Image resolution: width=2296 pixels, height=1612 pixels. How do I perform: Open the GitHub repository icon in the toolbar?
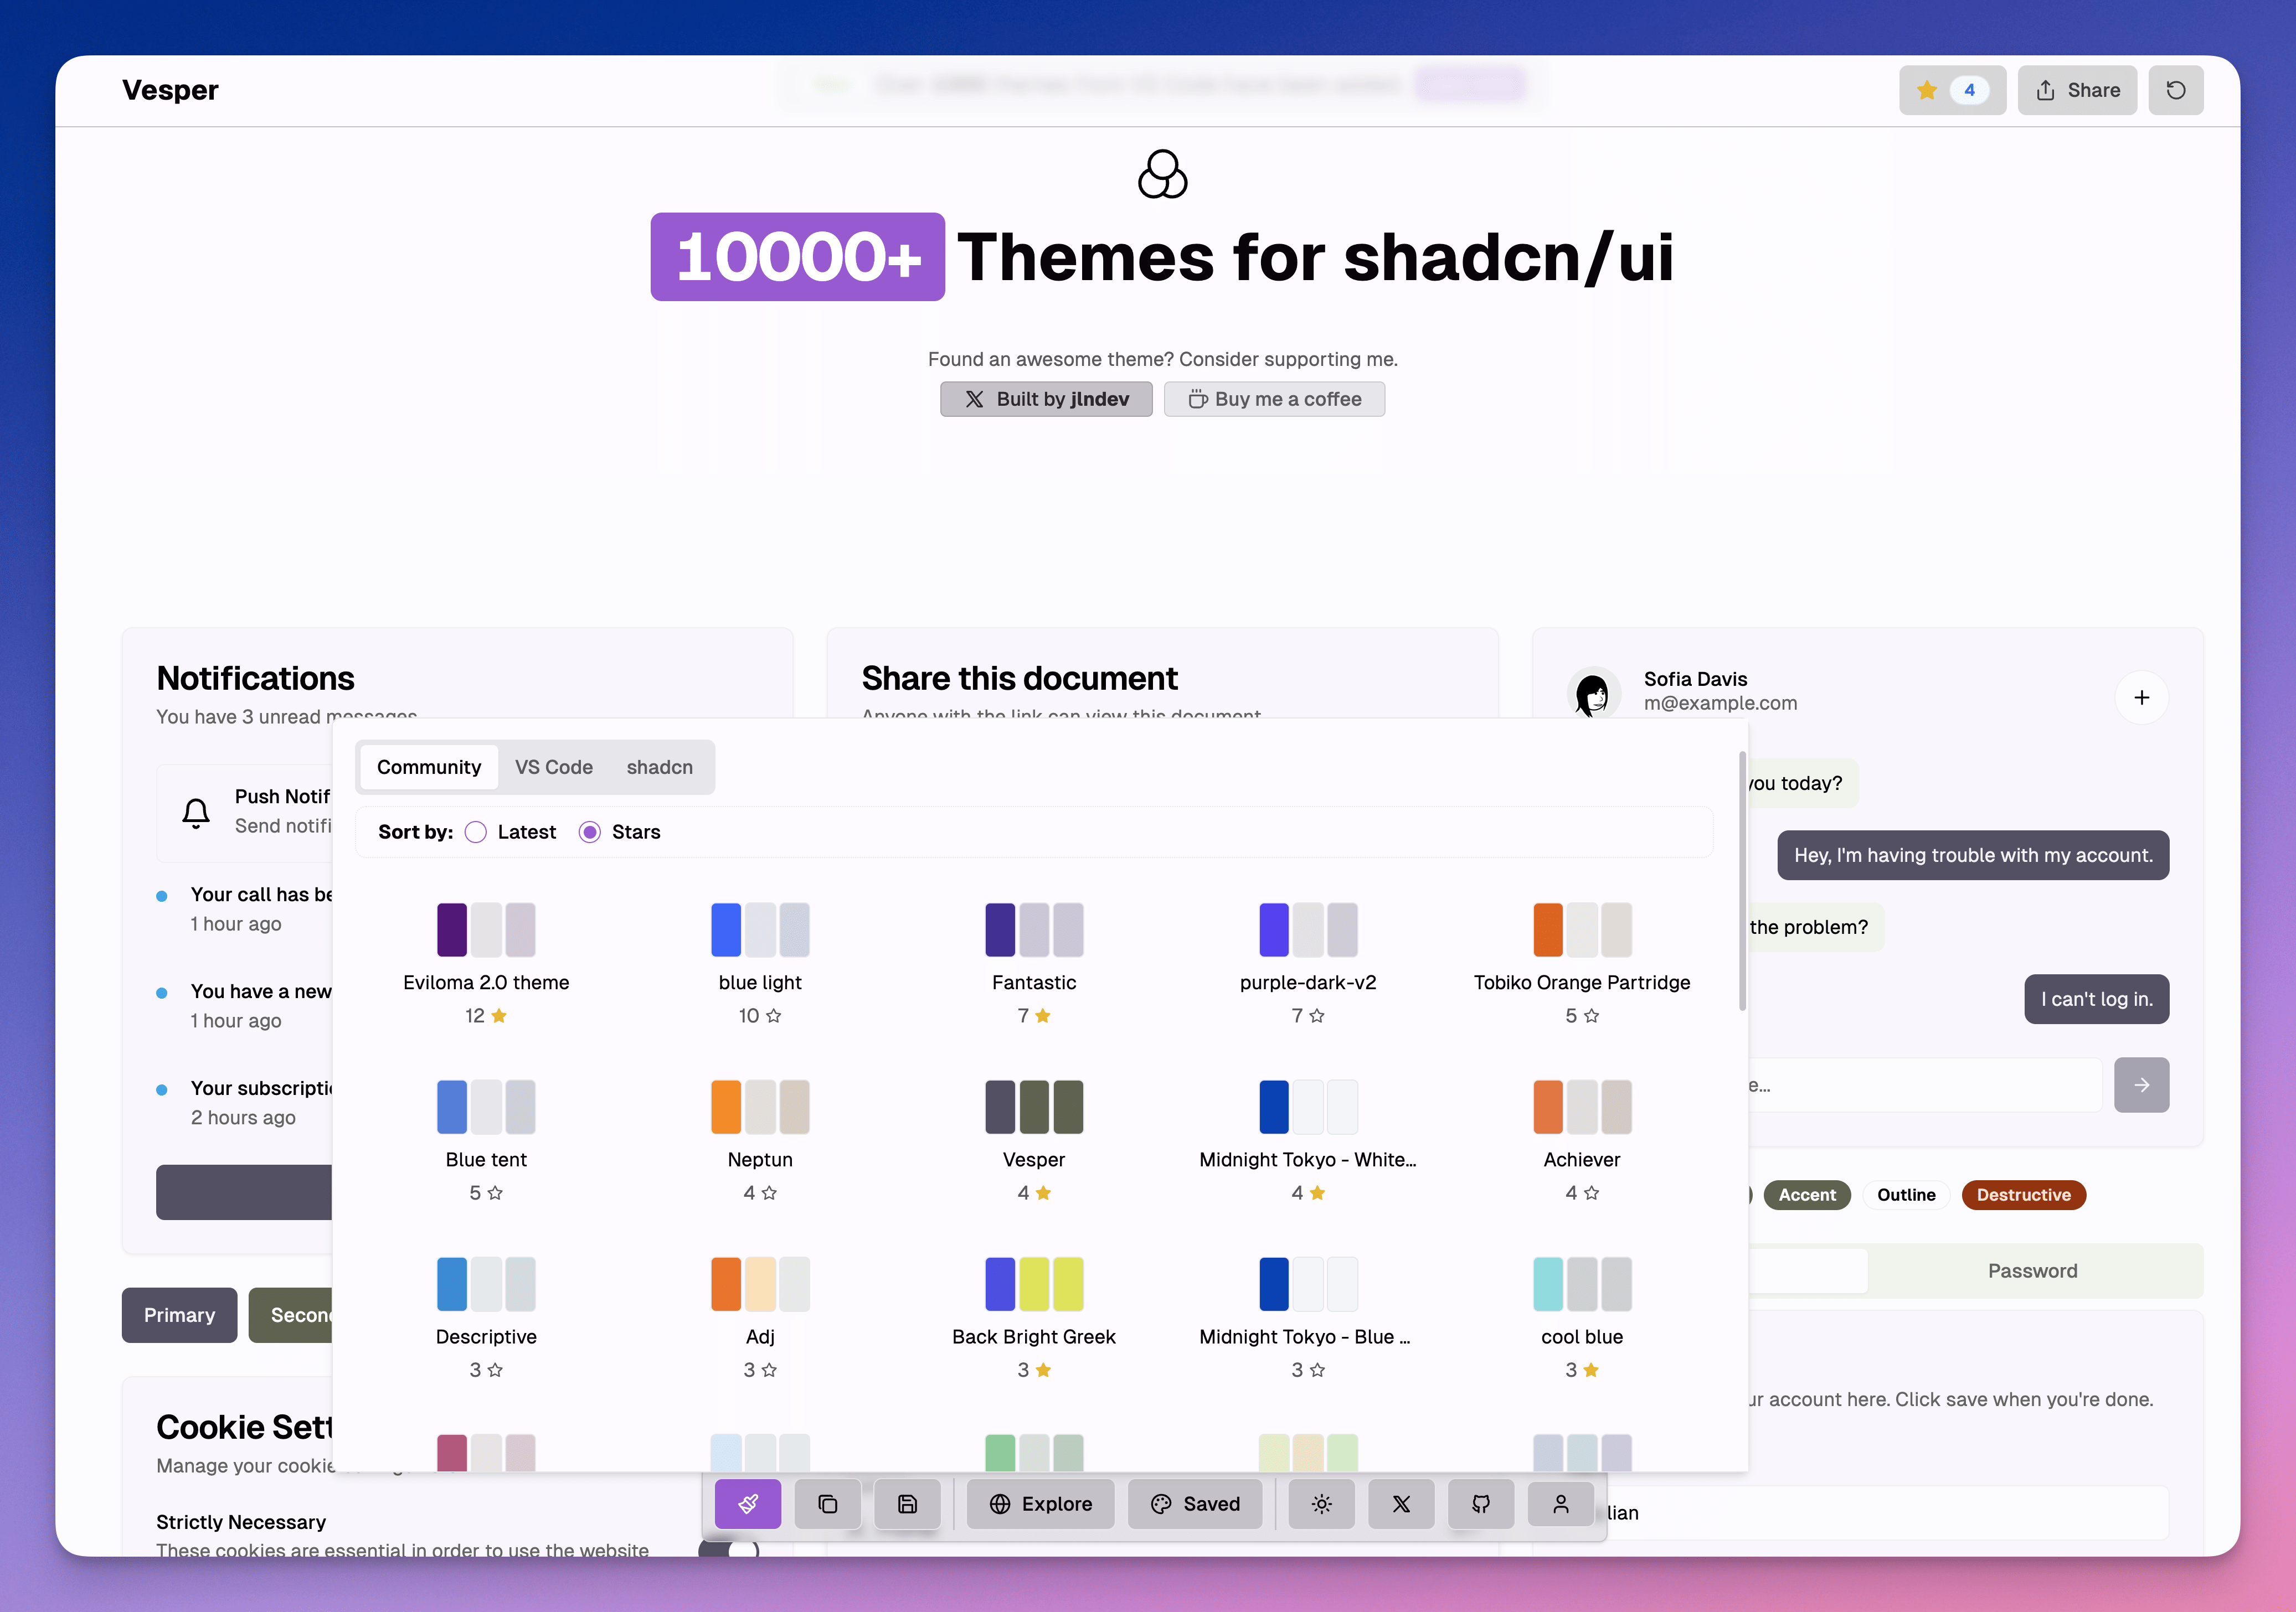(x=1481, y=1504)
